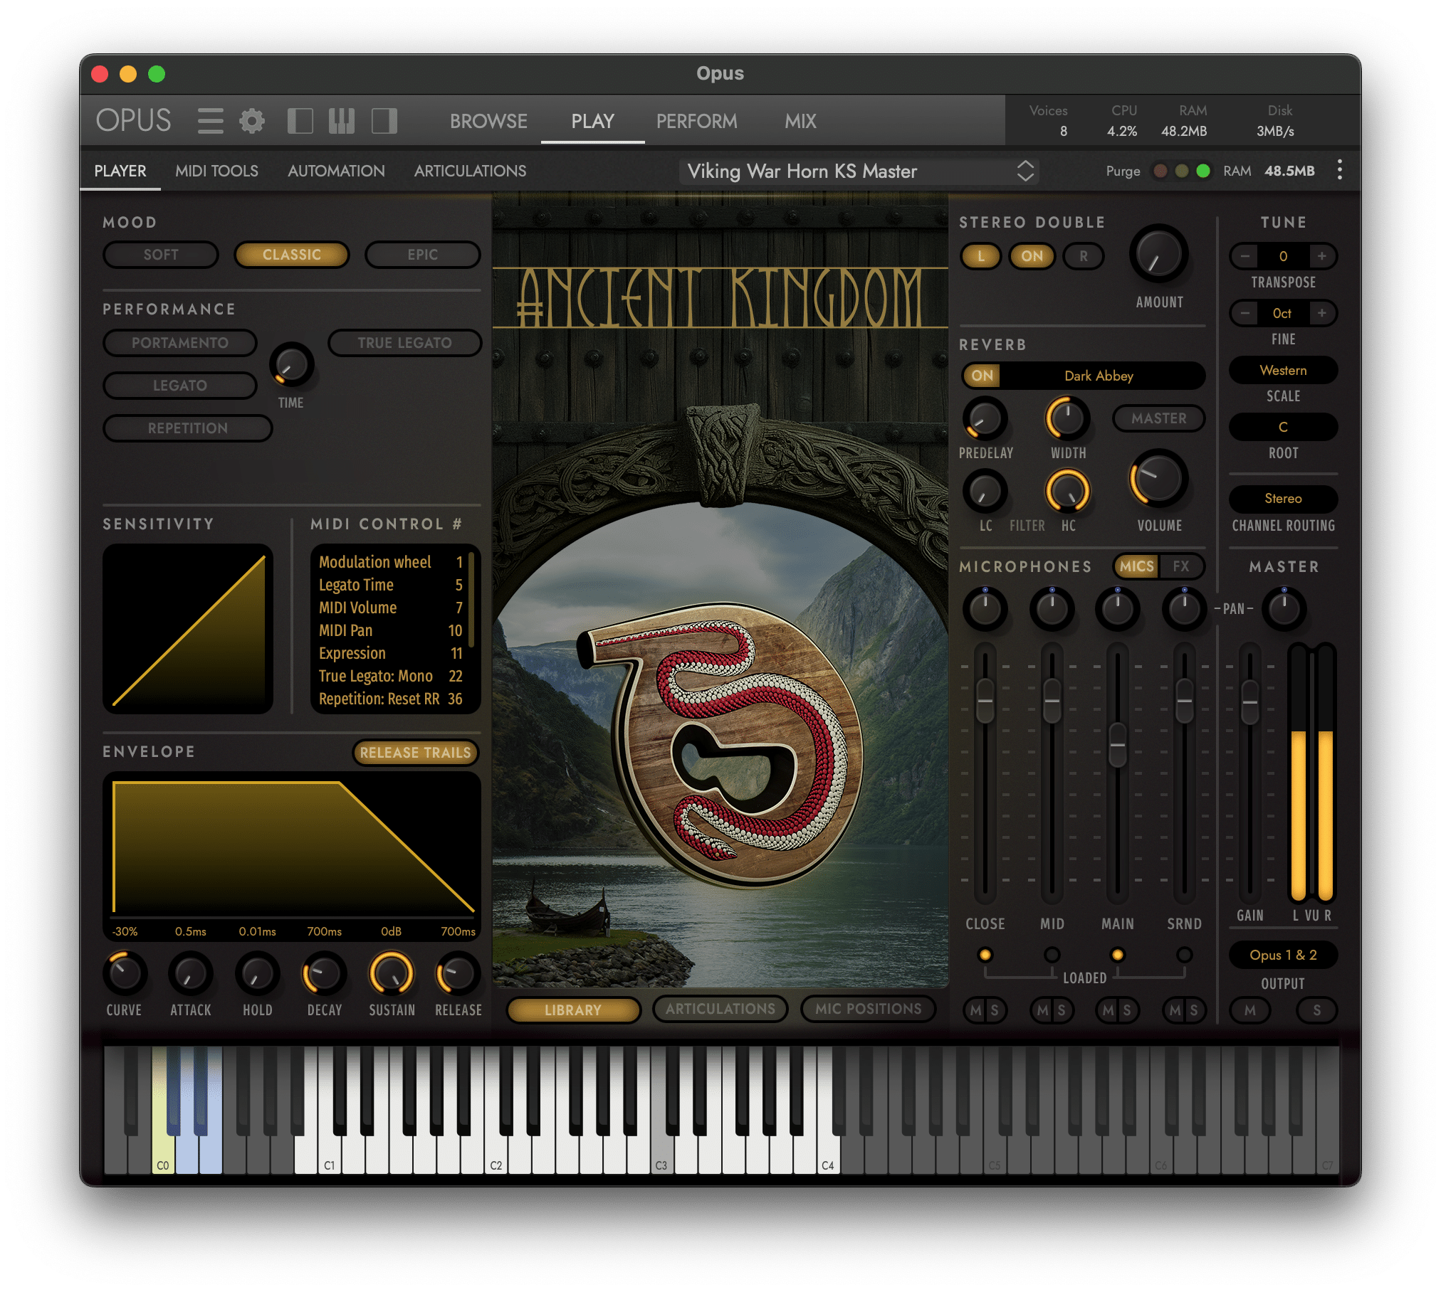The width and height of the screenshot is (1441, 1292).
Task: Click the envelope Release knob
Action: [x=458, y=973]
